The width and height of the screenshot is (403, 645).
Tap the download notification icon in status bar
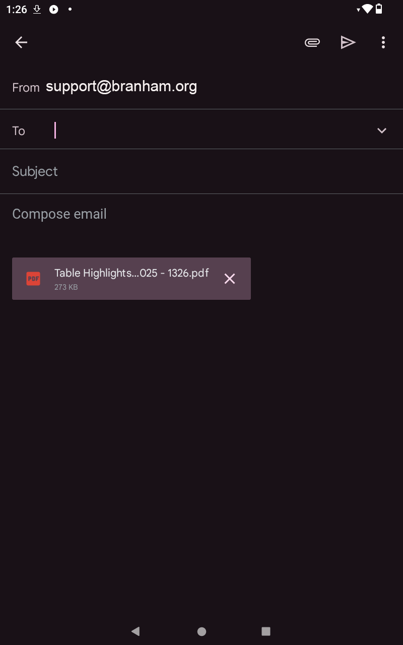37,9
